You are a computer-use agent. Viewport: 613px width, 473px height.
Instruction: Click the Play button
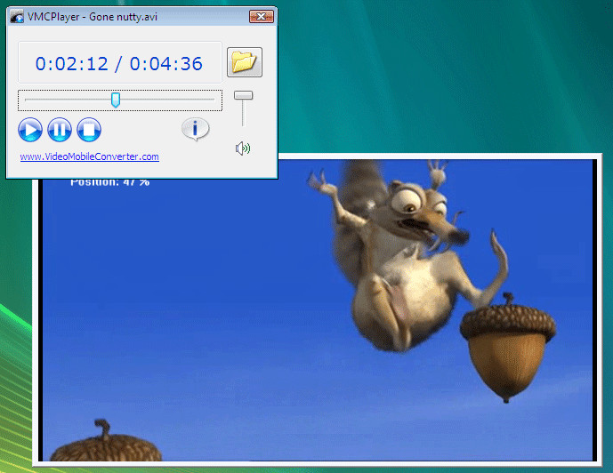click(x=30, y=130)
